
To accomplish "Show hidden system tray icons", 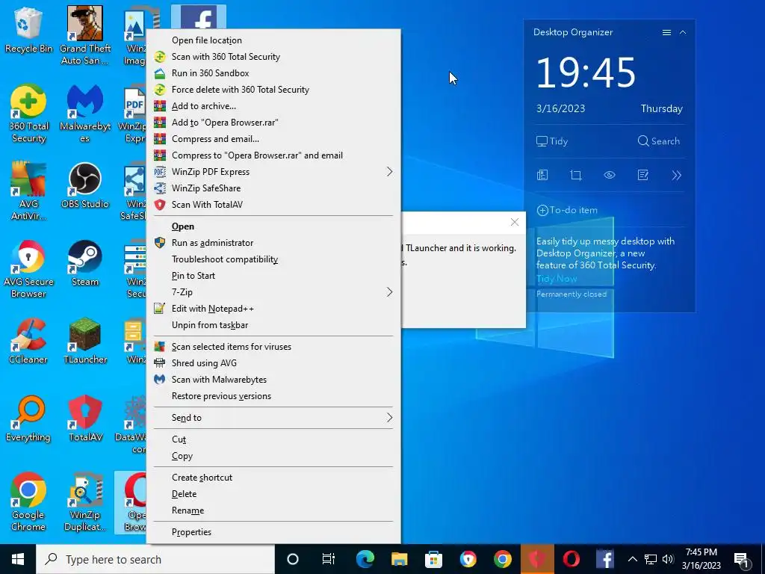I will [632, 559].
